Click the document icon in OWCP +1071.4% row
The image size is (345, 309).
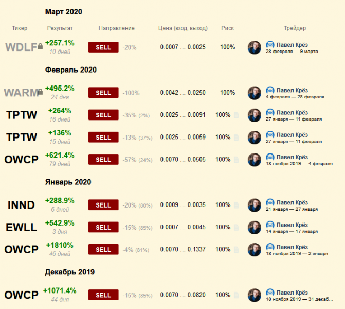(237, 295)
